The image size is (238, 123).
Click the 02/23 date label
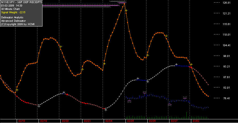(x=87, y=121)
